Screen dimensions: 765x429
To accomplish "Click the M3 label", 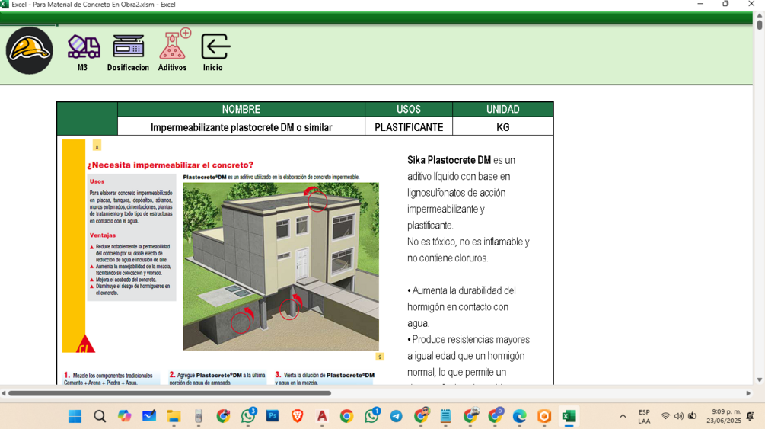I will [82, 67].
